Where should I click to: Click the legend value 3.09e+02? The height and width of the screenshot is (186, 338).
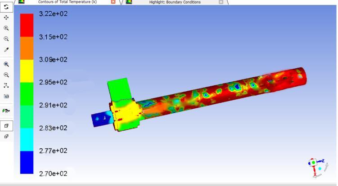pos(53,59)
